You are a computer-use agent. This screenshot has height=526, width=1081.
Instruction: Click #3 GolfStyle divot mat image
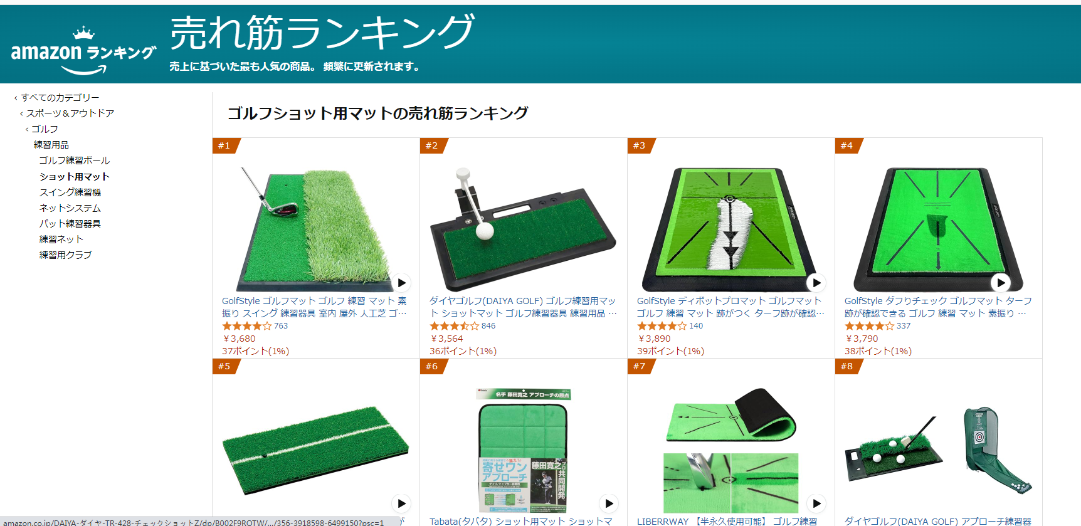(x=730, y=229)
